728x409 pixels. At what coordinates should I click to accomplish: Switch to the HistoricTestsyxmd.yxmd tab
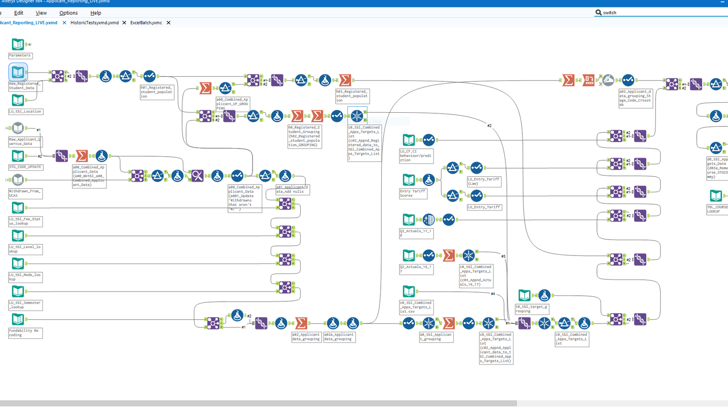pyautogui.click(x=94, y=23)
